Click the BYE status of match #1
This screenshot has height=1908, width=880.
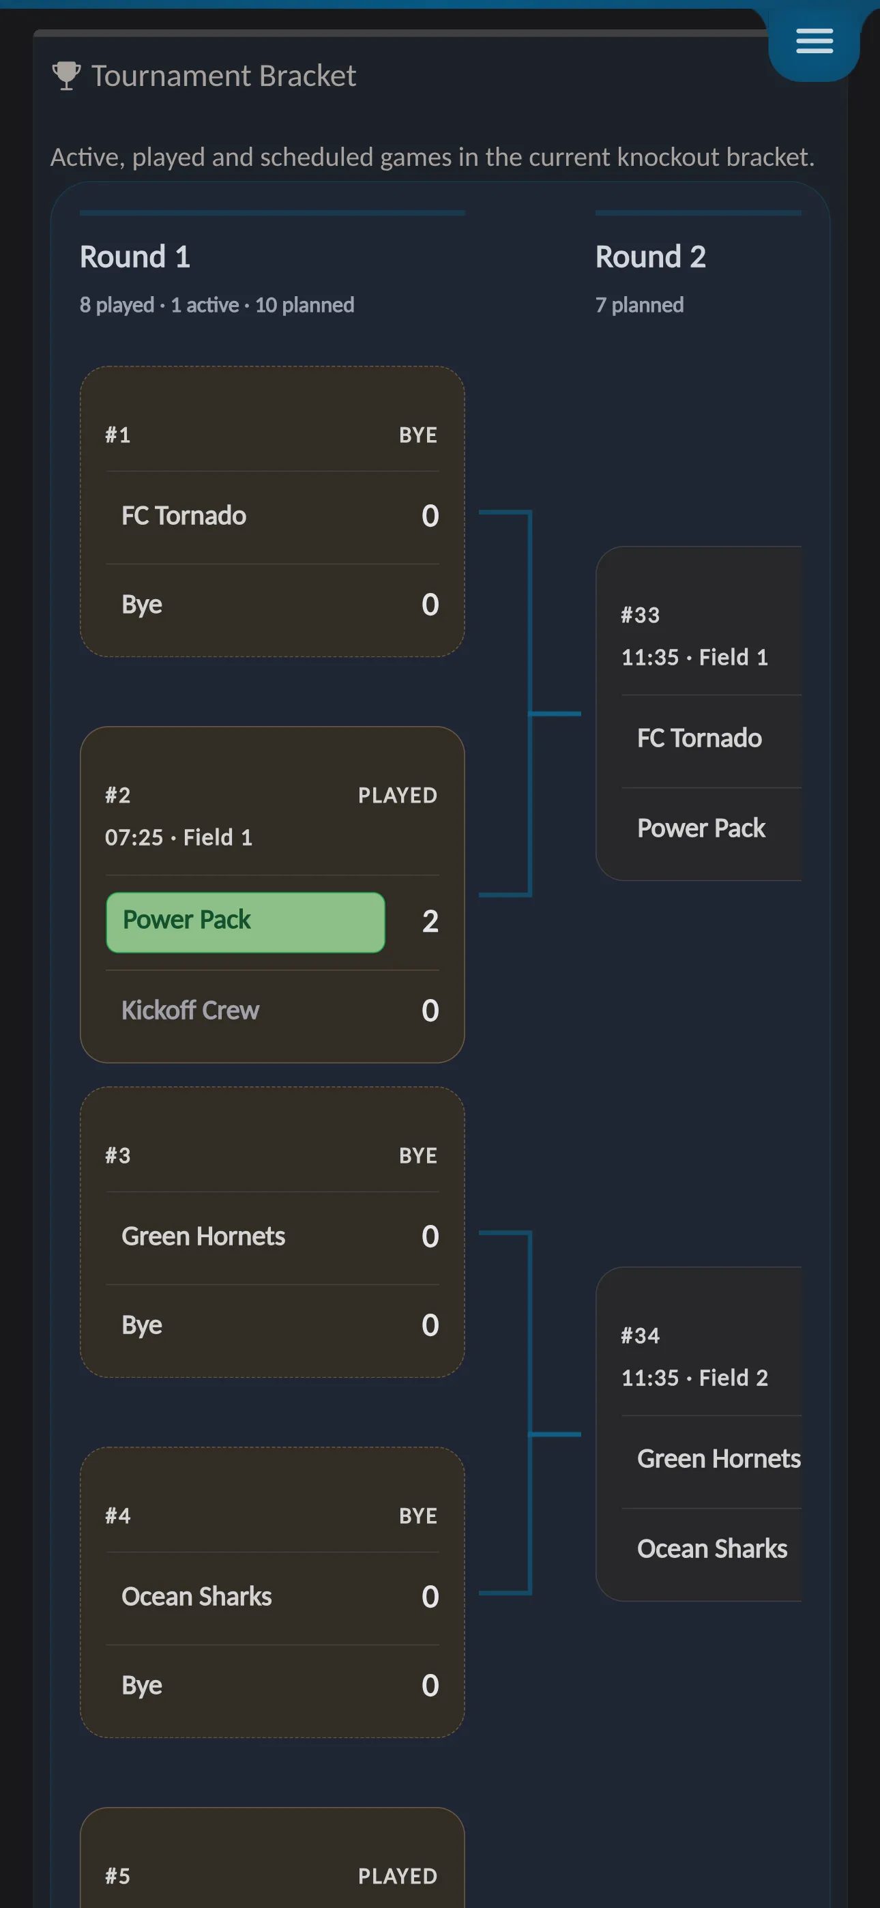click(417, 435)
